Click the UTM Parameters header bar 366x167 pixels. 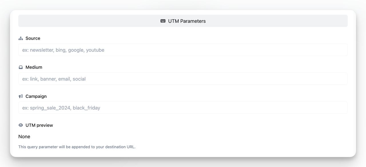(x=183, y=21)
